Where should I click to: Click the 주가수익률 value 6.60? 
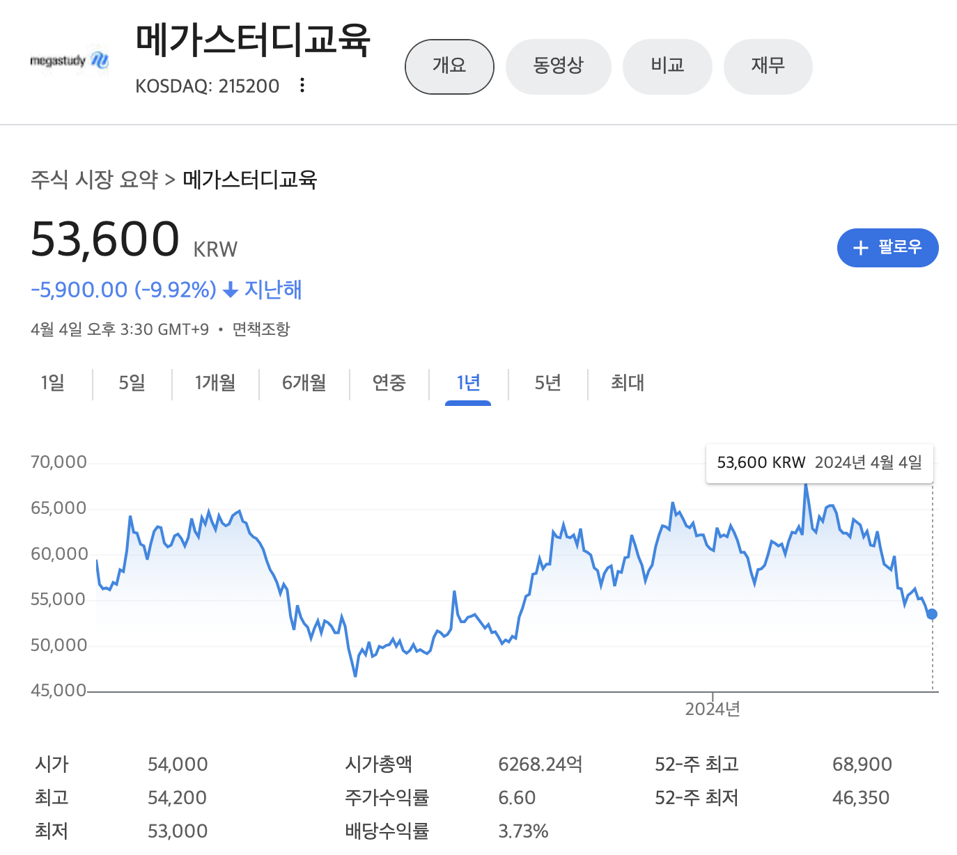(517, 798)
